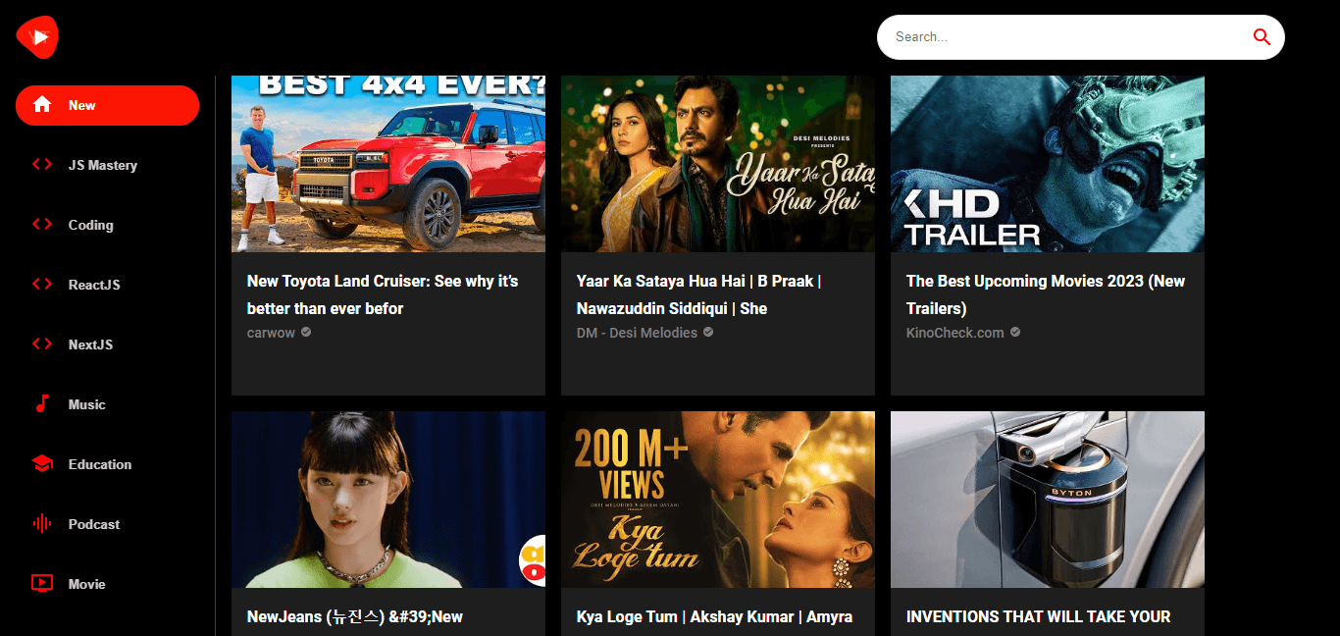The height and width of the screenshot is (636, 1340).
Task: Click verified badge next to KinoCheck.com
Action: click(1015, 333)
